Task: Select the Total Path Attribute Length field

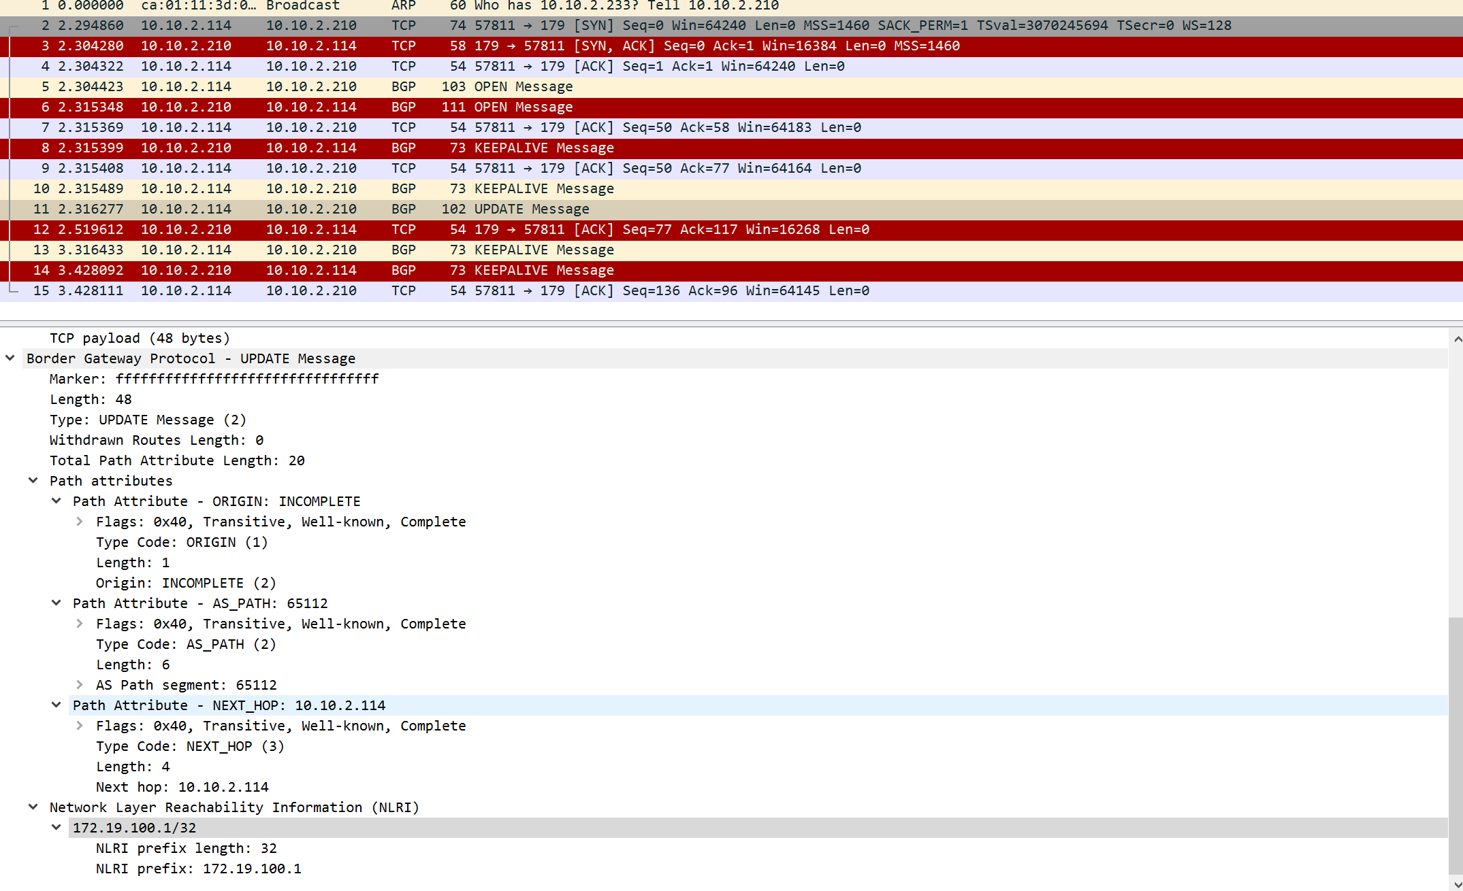Action: tap(177, 460)
